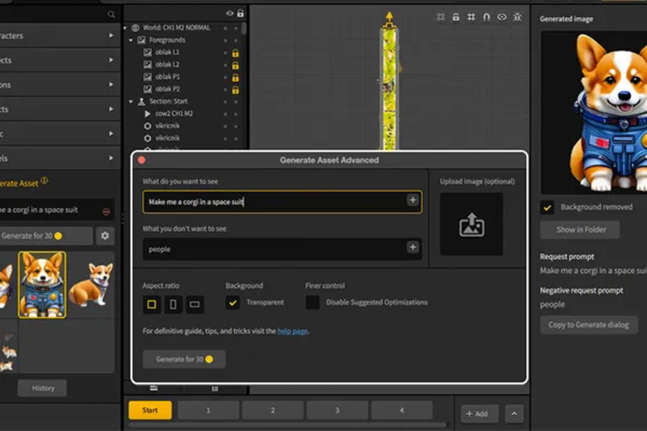Switch to section tab 1
Viewport: 647px width, 431px height.
click(x=208, y=410)
